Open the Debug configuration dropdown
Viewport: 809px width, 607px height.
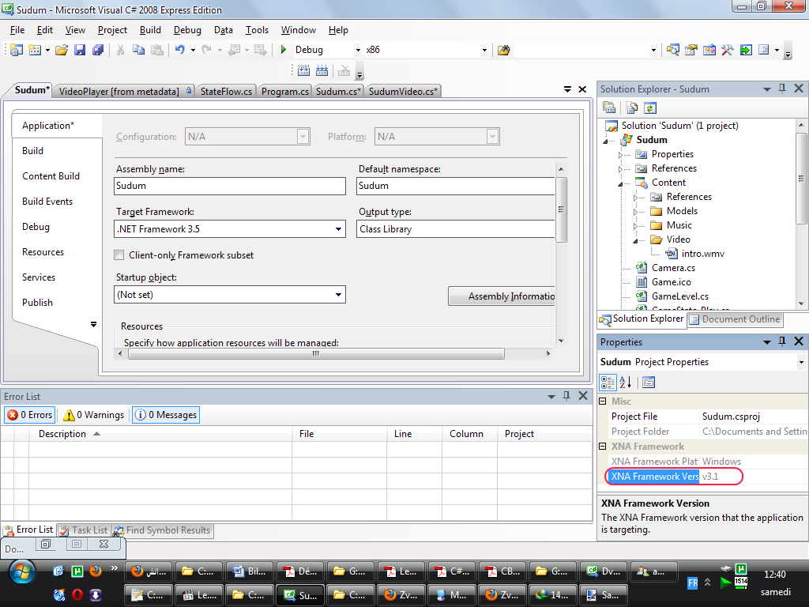pos(358,50)
